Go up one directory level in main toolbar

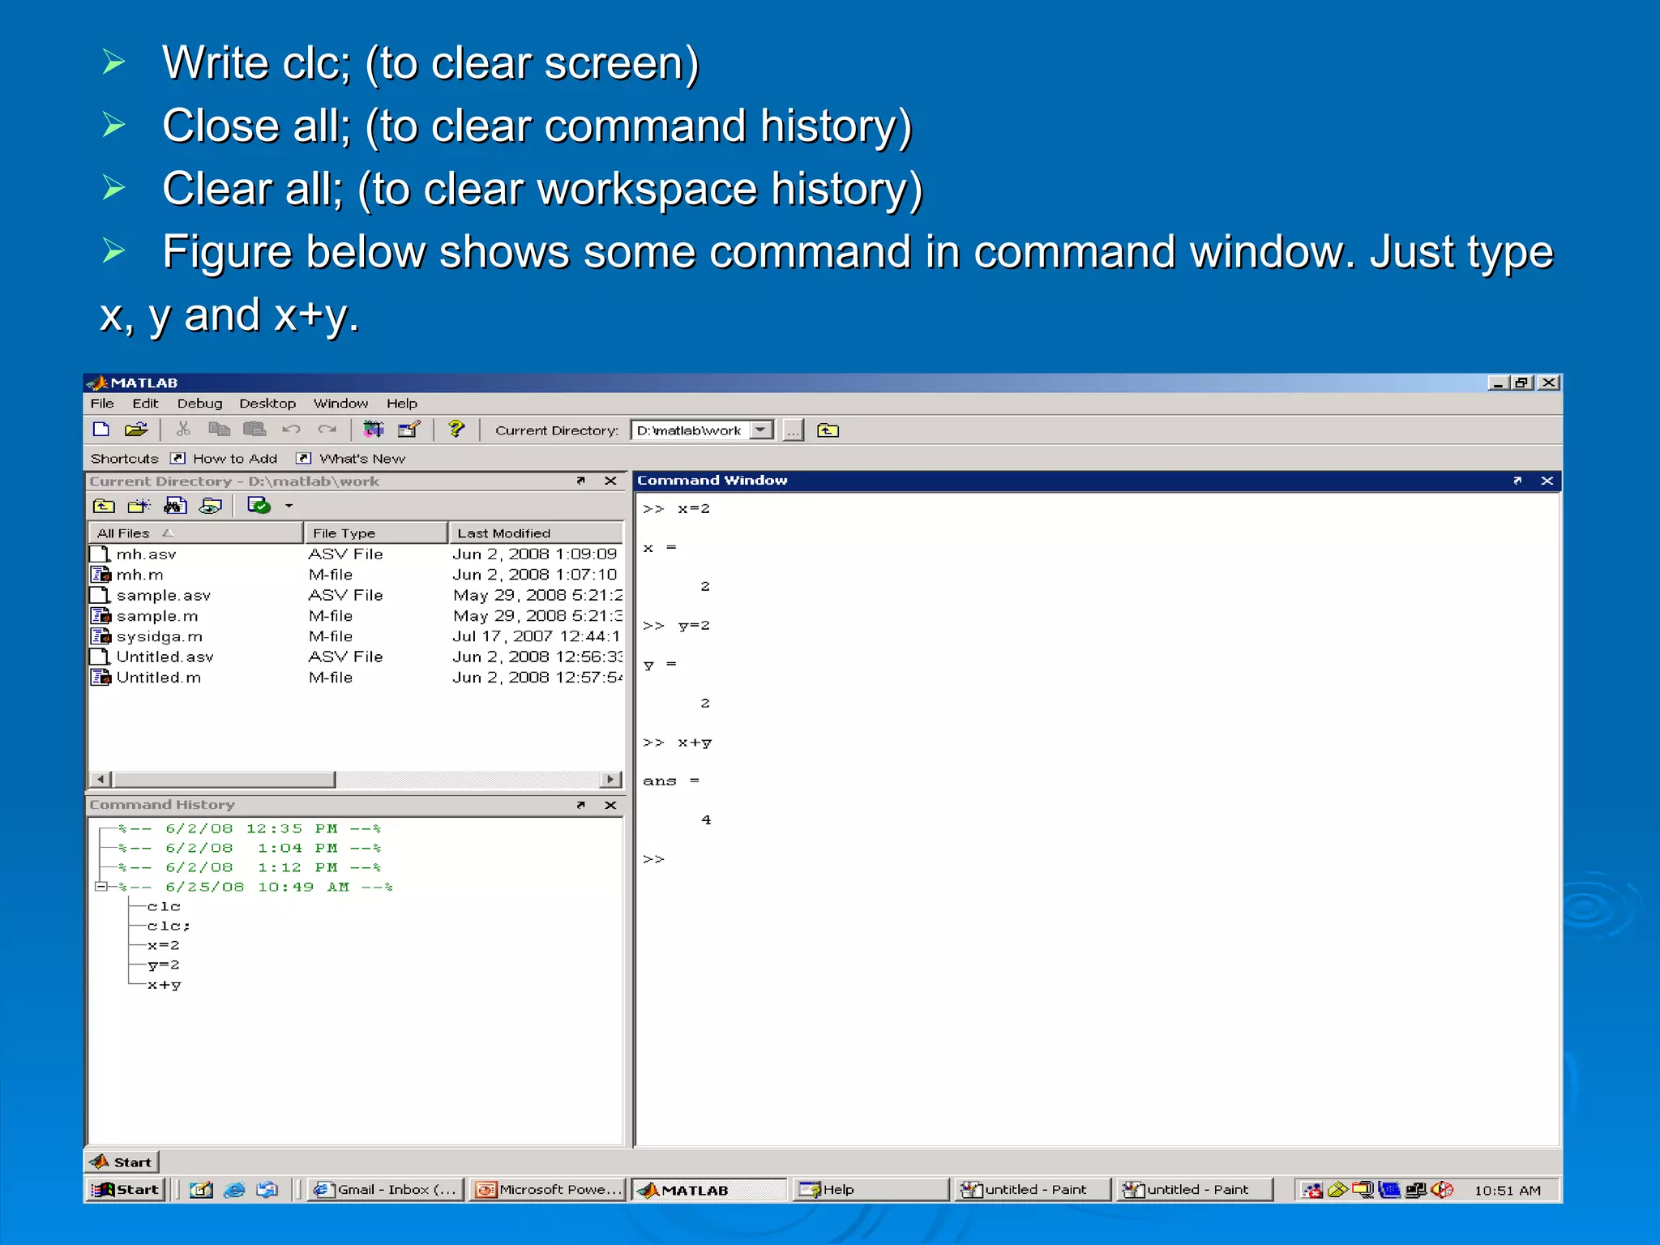coord(828,430)
